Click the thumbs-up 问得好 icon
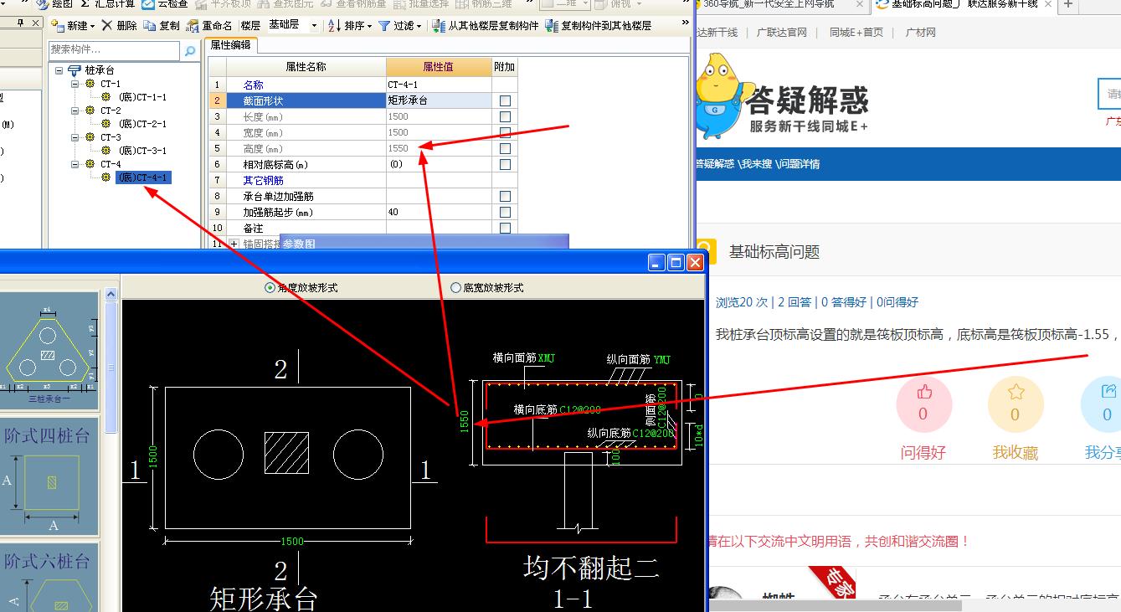Screen dimensions: 1121x612 pos(923,393)
